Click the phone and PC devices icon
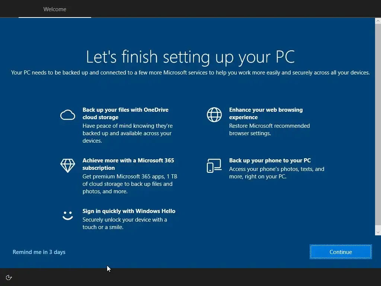This screenshot has width=381, height=286. tap(214, 166)
